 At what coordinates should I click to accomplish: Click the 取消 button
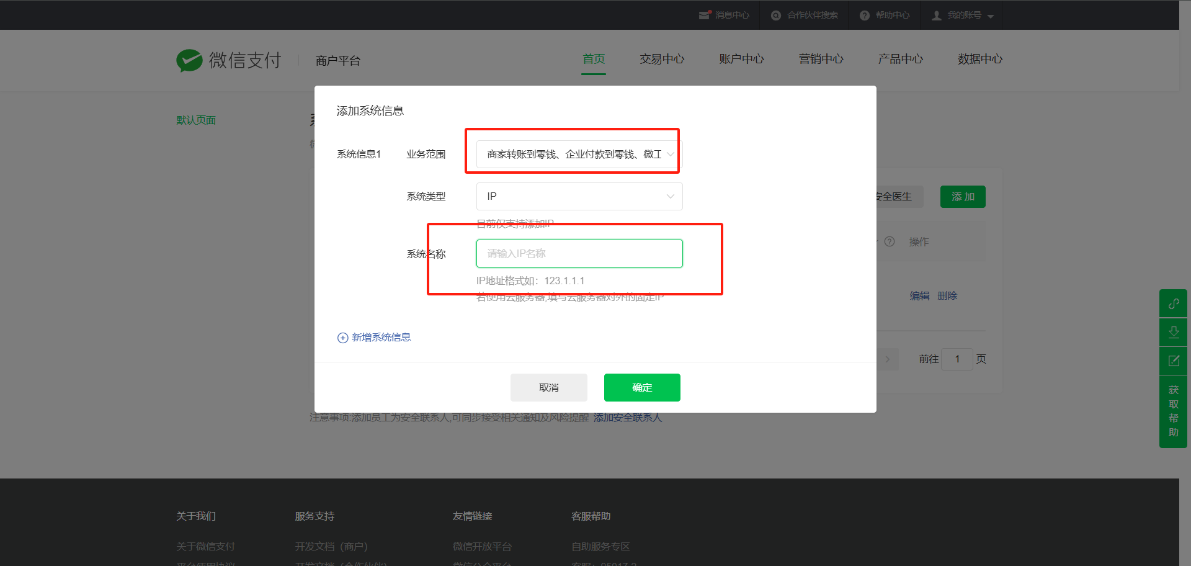pyautogui.click(x=548, y=387)
